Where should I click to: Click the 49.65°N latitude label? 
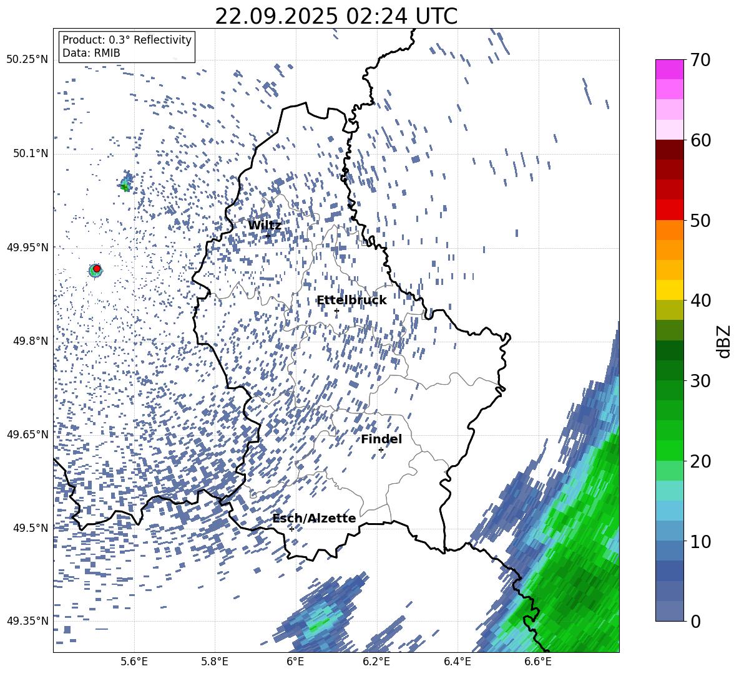(27, 434)
